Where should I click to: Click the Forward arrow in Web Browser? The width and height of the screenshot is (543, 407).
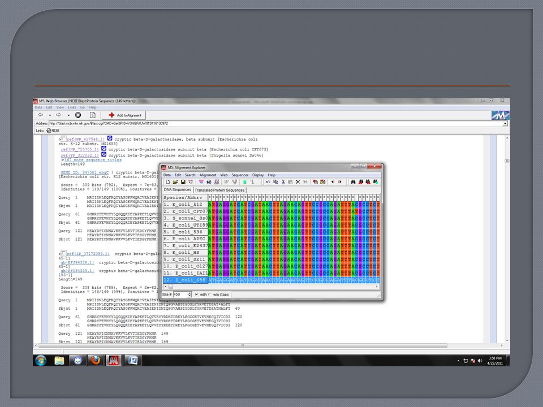tap(59, 115)
